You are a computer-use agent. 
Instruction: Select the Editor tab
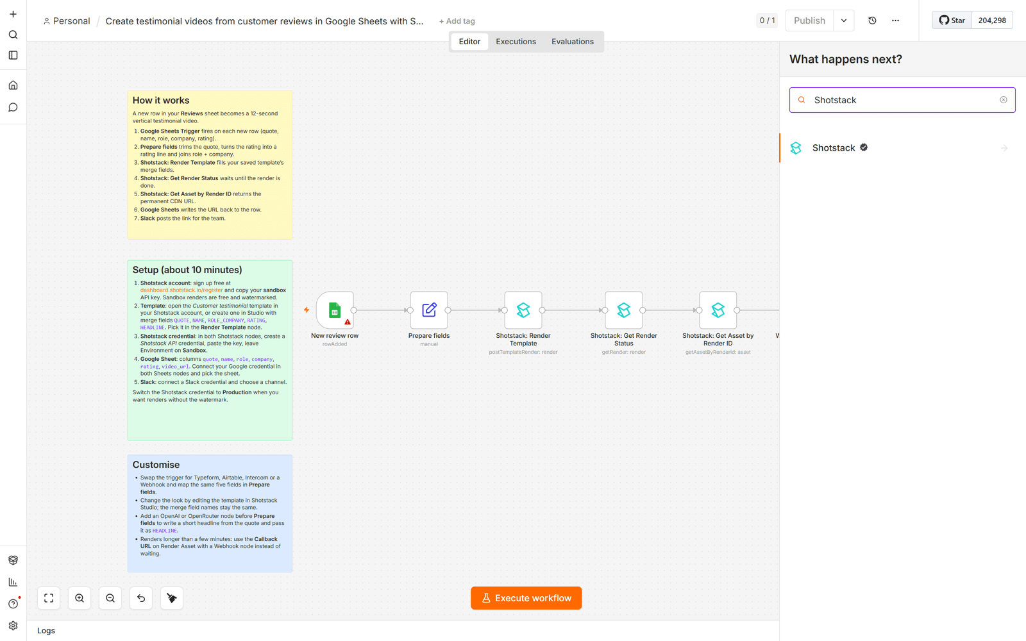[x=469, y=42]
